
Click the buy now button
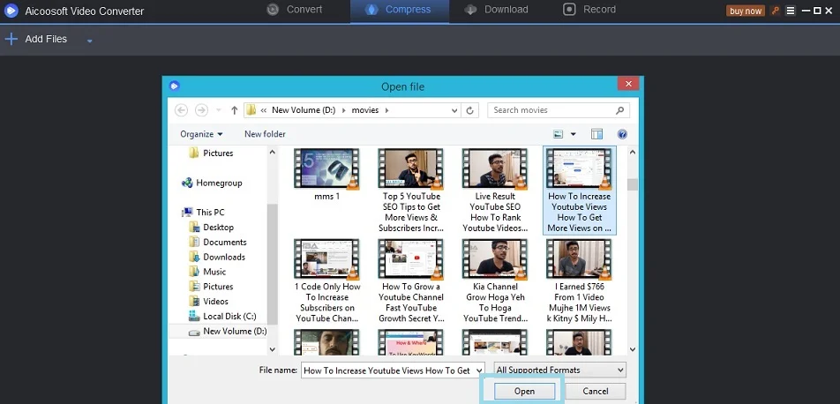click(746, 11)
